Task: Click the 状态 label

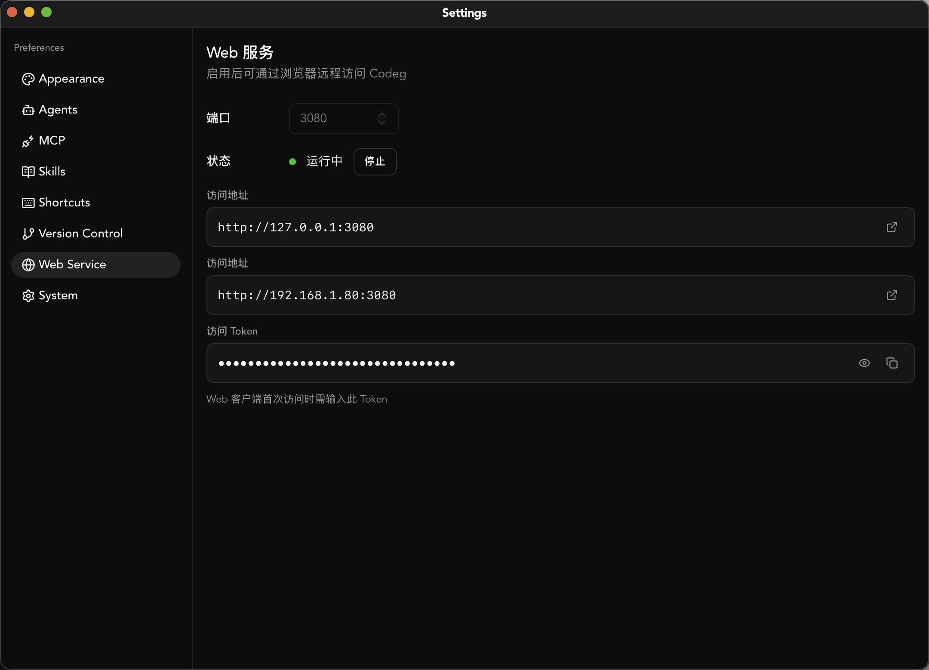Action: point(218,161)
